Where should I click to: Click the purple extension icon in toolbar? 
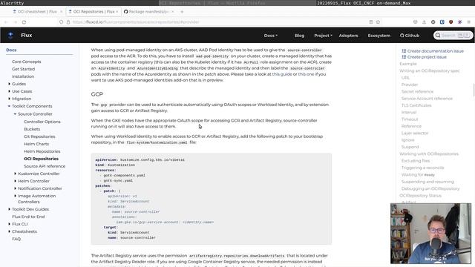(x=460, y=22)
